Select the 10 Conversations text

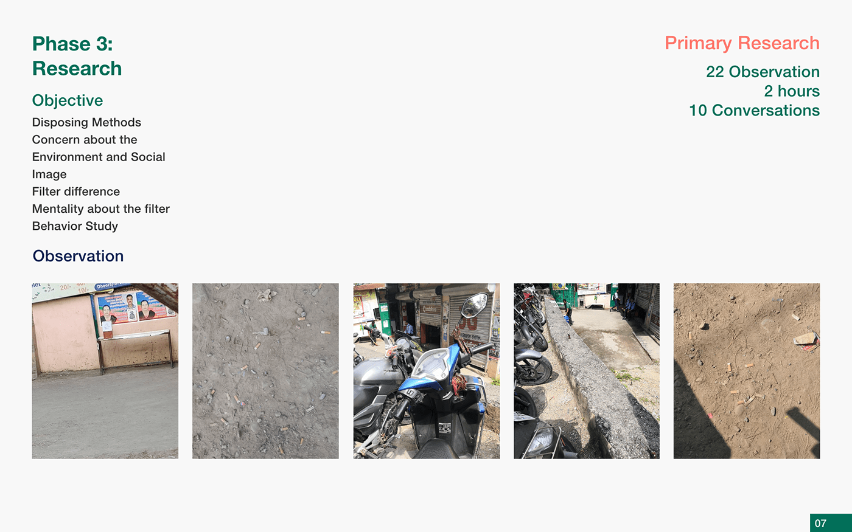point(754,111)
